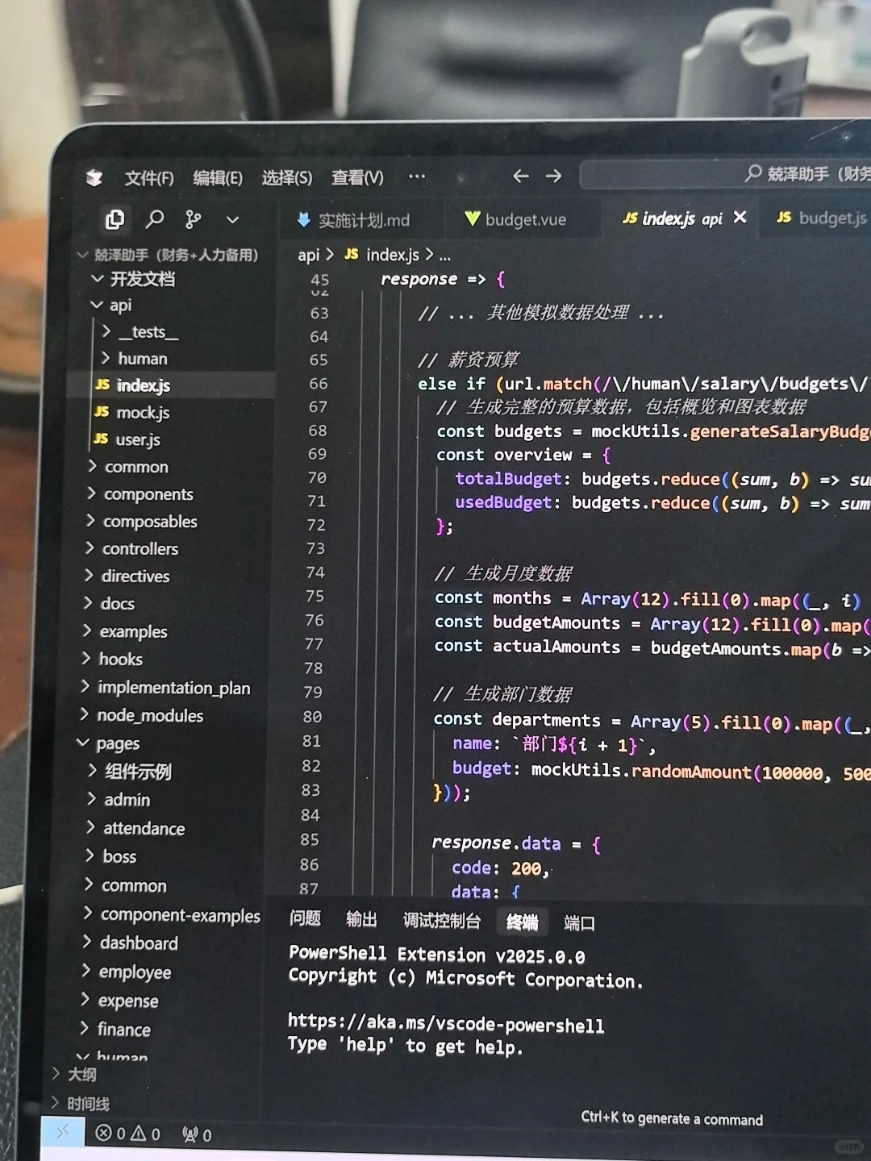The width and height of the screenshot is (871, 1161).
Task: Expand the node_modules folder
Action: pos(142,716)
